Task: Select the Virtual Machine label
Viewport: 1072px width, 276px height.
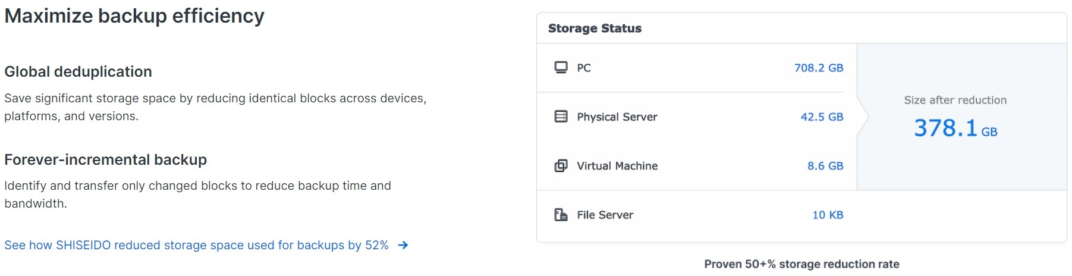Action: click(x=617, y=166)
